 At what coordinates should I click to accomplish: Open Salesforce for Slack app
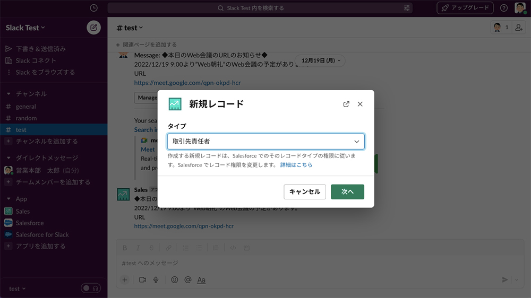54,234
